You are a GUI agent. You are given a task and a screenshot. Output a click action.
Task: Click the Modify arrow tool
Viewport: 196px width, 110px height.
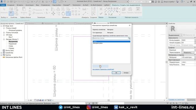pos(4,9)
